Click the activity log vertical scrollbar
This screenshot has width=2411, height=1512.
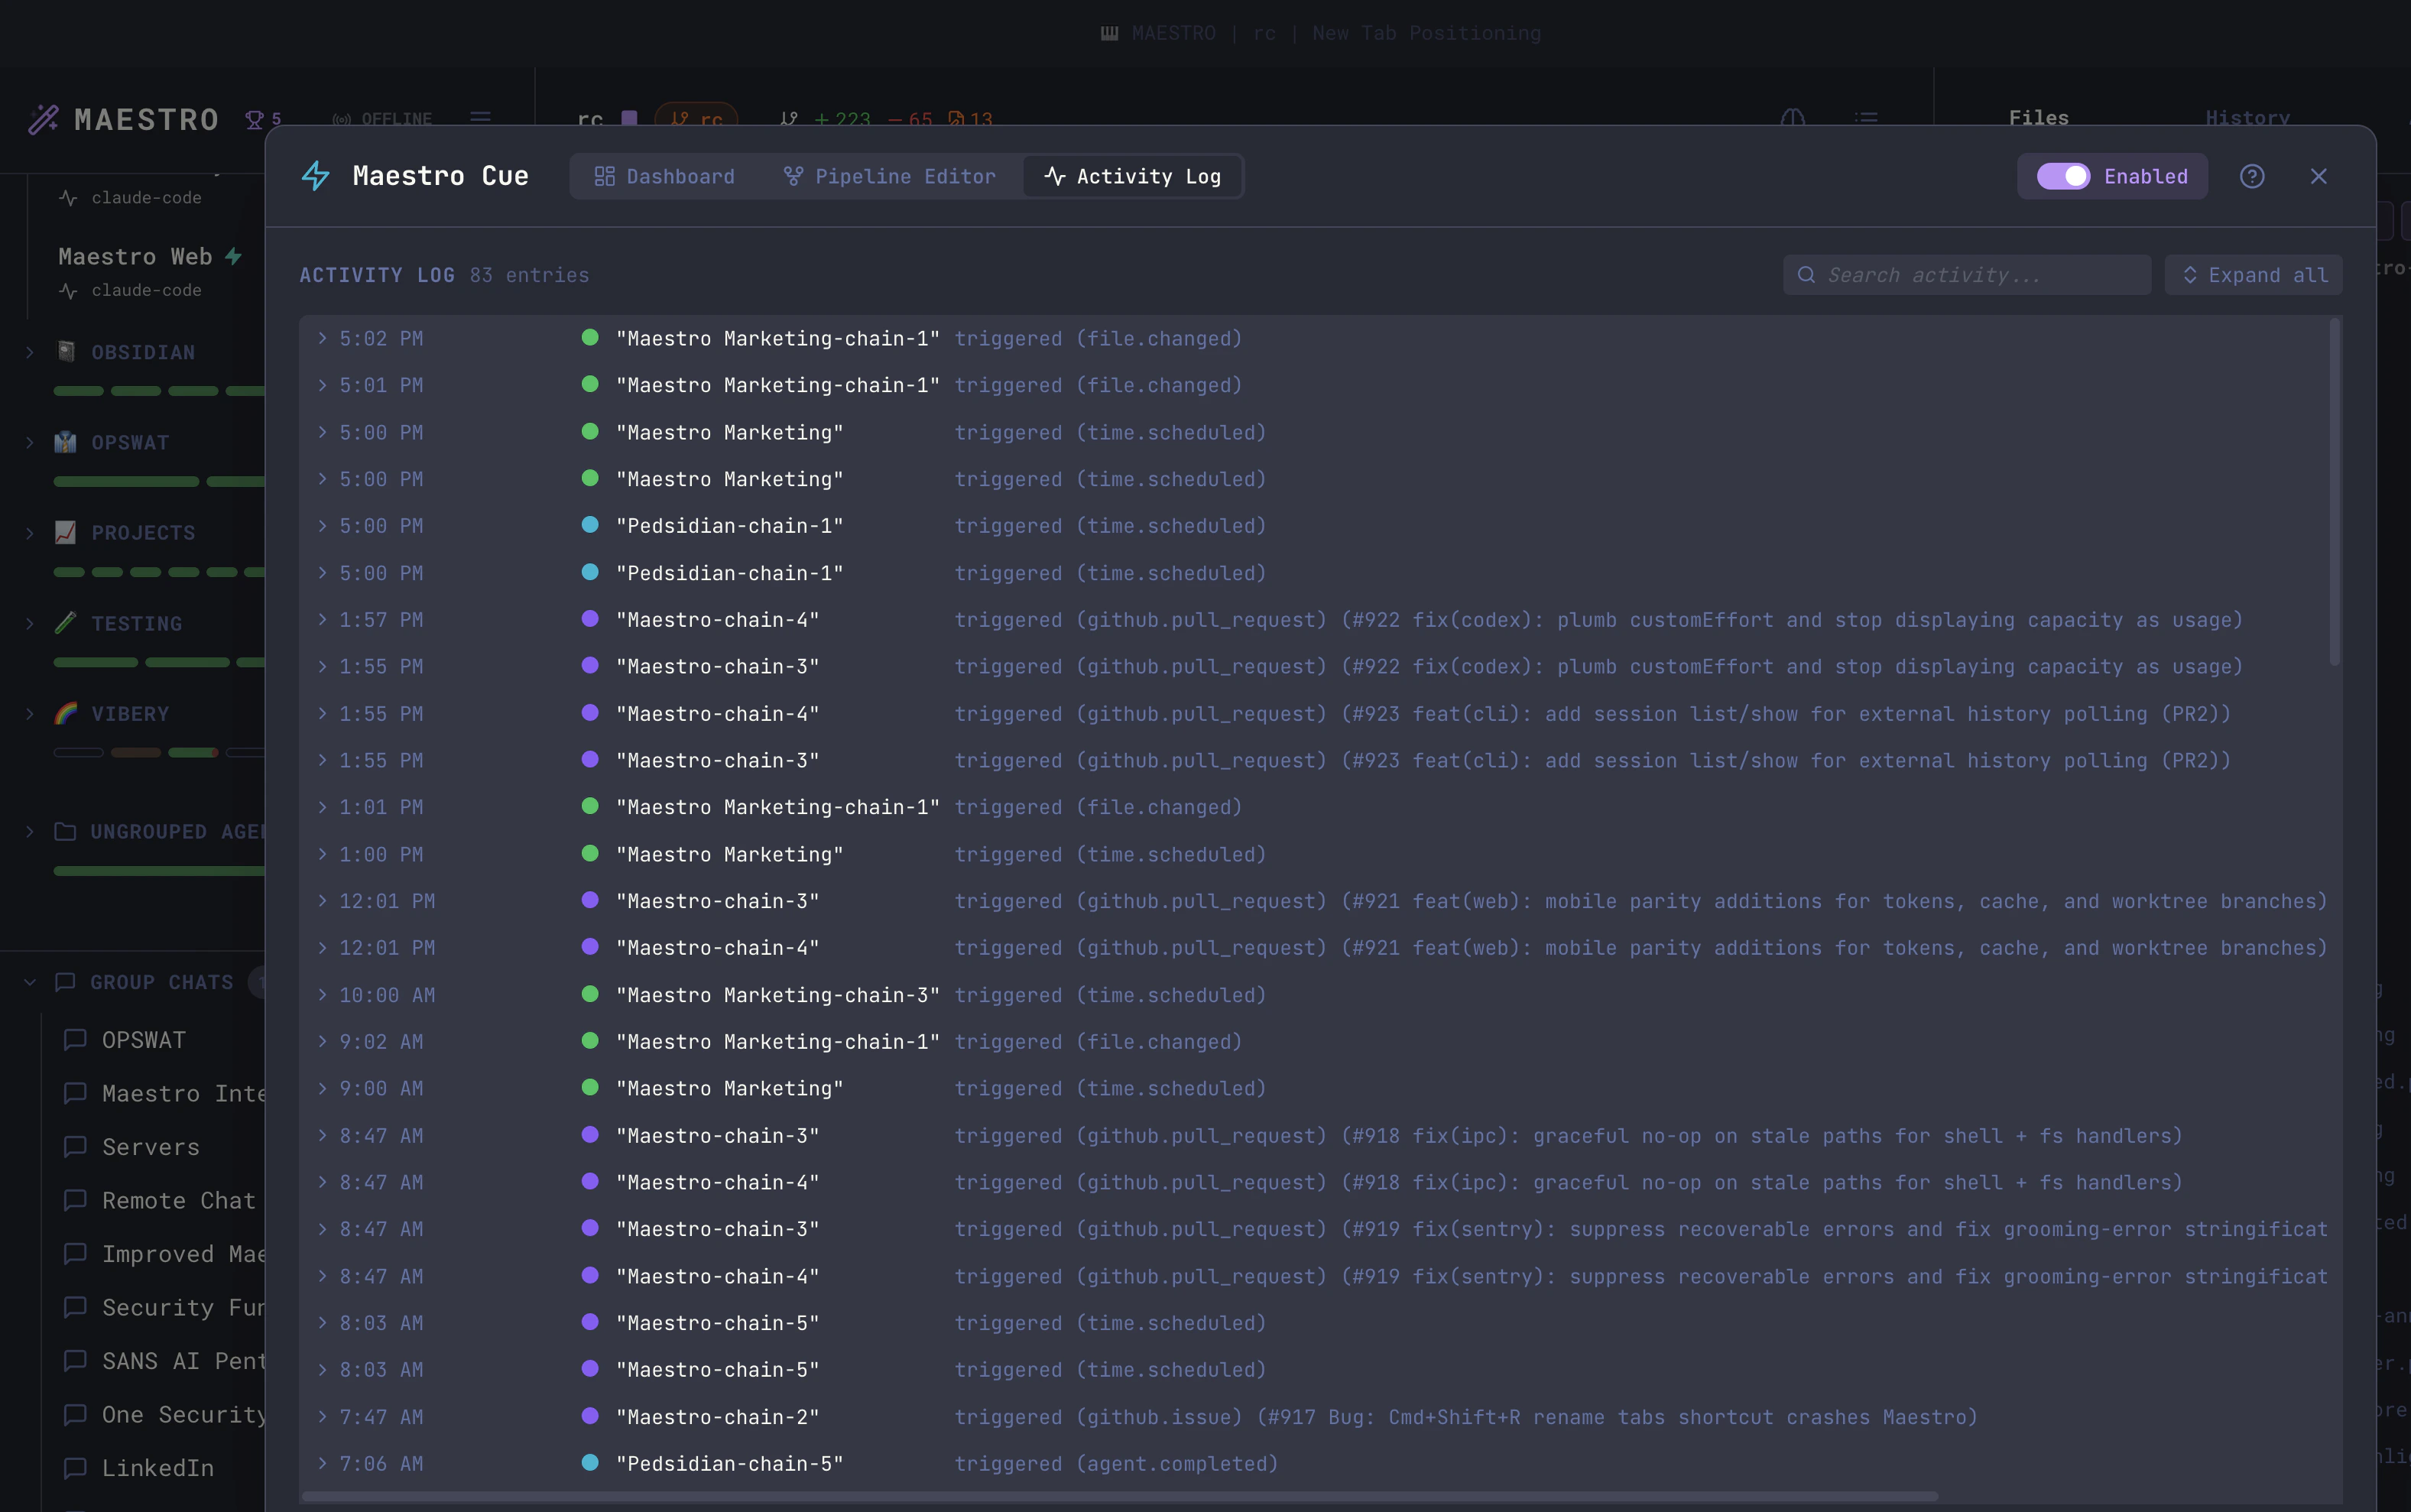pyautogui.click(x=2335, y=492)
